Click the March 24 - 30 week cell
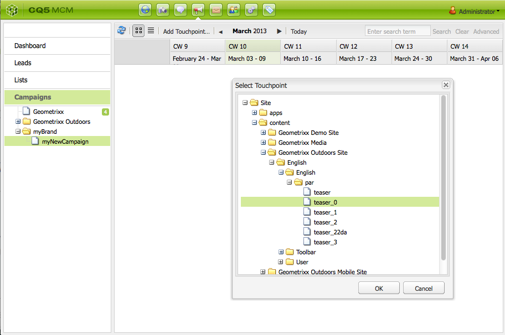Image resolution: width=505 pixels, height=335 pixels. pos(419,59)
